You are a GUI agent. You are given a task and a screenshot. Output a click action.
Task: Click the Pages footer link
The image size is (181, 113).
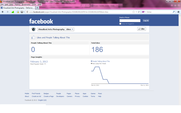click(69, 93)
